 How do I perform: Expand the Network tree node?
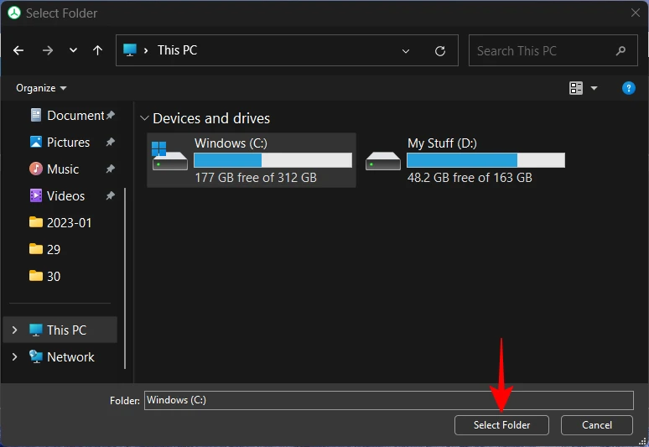pos(14,357)
